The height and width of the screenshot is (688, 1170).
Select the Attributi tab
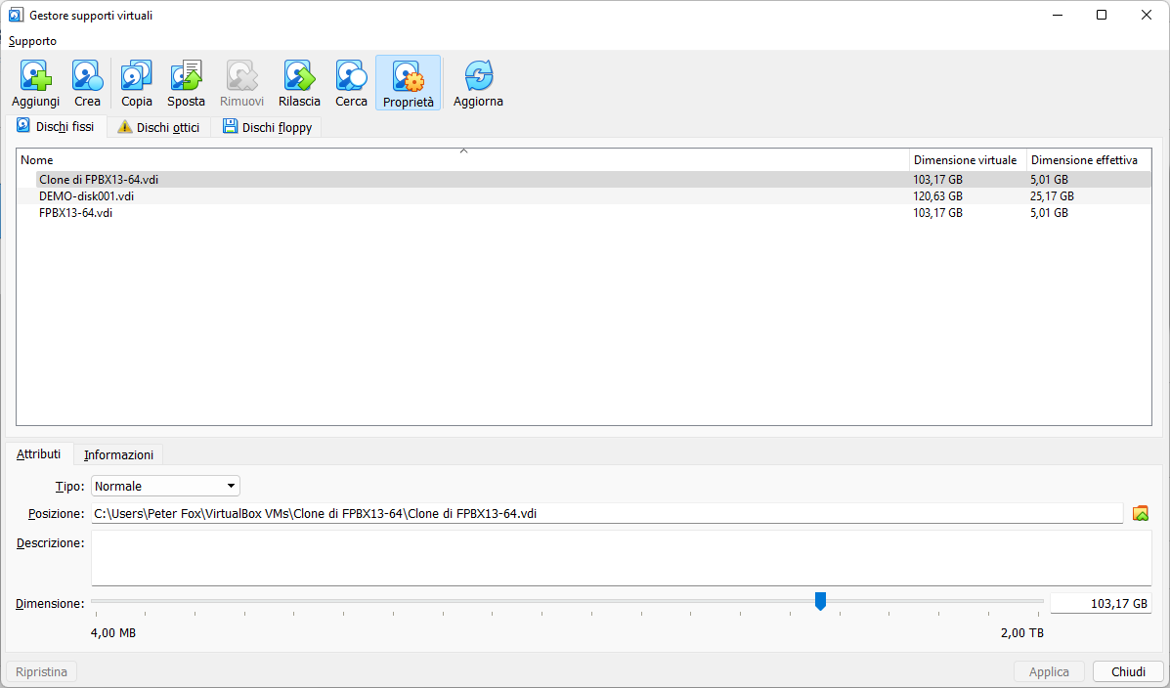point(39,453)
